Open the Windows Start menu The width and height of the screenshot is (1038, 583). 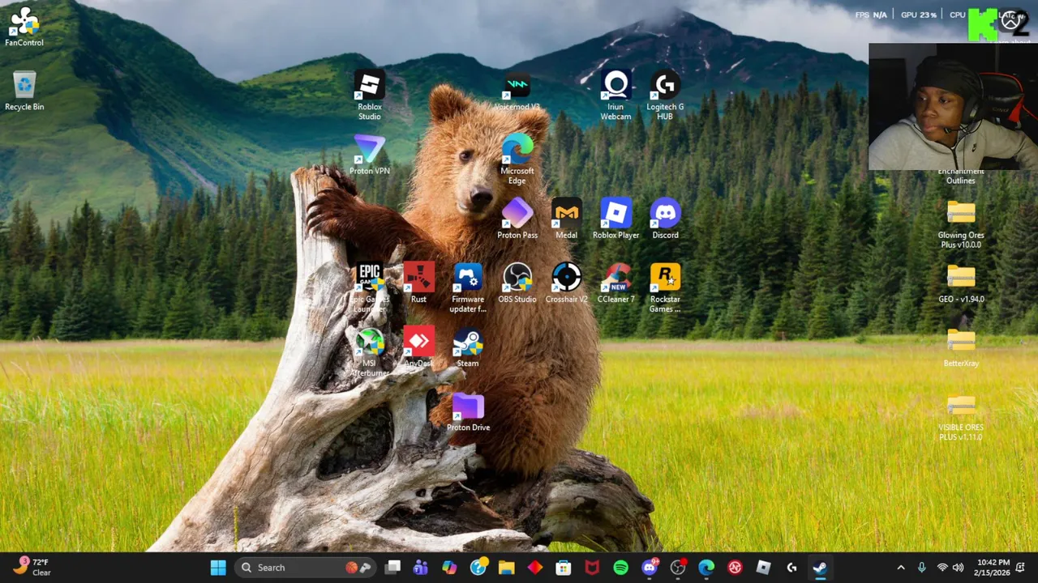click(218, 568)
